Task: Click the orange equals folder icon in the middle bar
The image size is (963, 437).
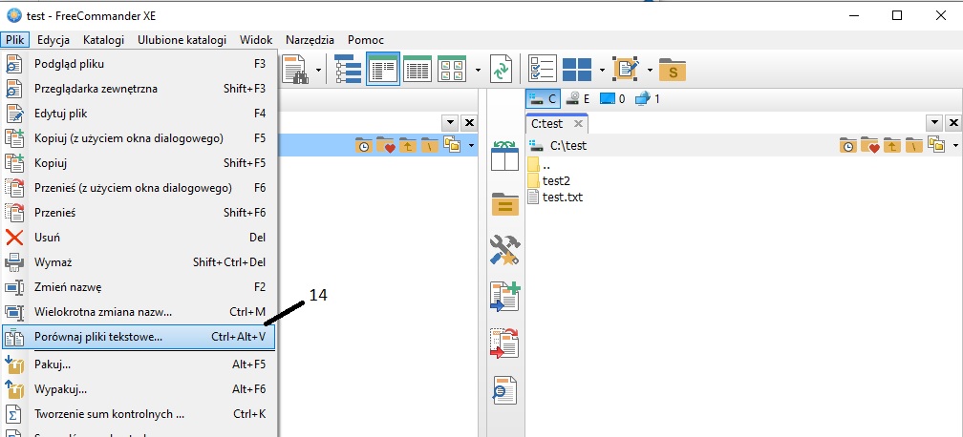Action: click(504, 204)
